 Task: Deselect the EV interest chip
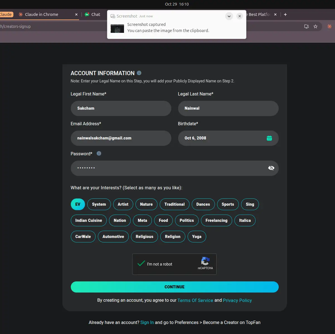[x=78, y=204]
